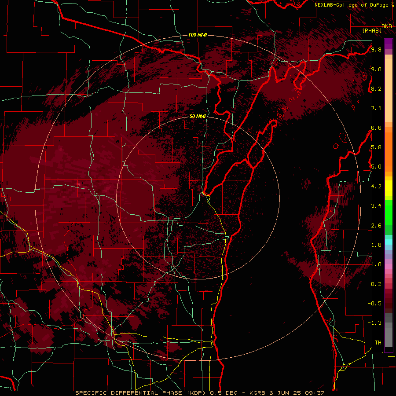The width and height of the screenshot is (396, 396).
Task: Click the 0.2 value on the color scale
Action: click(x=376, y=284)
